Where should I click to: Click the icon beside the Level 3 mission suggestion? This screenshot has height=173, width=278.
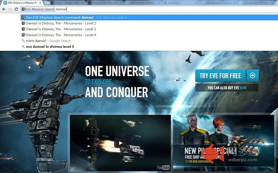point(23,29)
